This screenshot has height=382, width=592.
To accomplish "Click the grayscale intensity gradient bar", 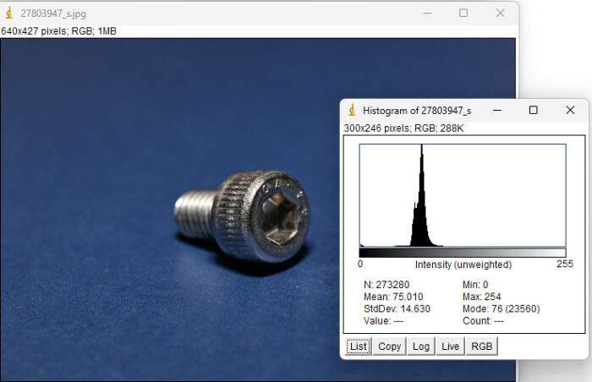I will pyautogui.click(x=463, y=253).
